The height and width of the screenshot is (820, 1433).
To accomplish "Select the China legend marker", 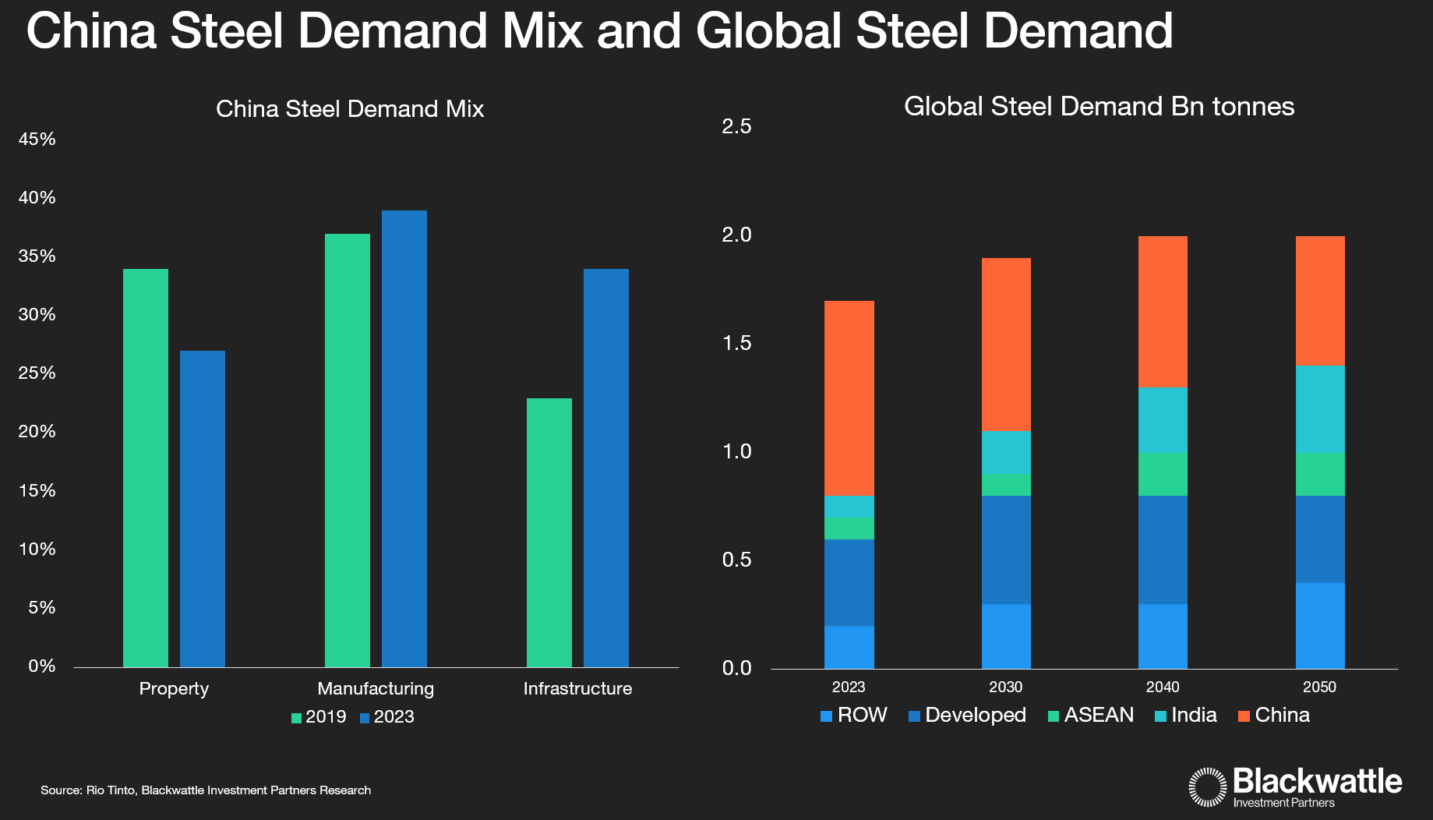I will pyautogui.click(x=1244, y=716).
